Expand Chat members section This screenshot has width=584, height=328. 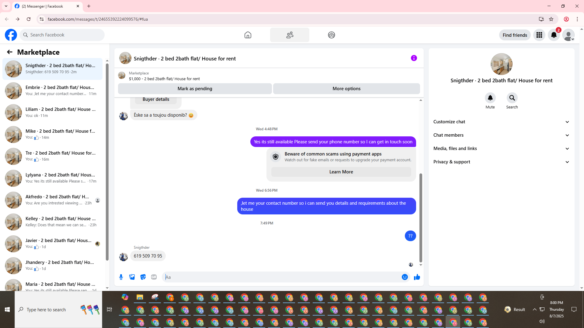tap(501, 135)
